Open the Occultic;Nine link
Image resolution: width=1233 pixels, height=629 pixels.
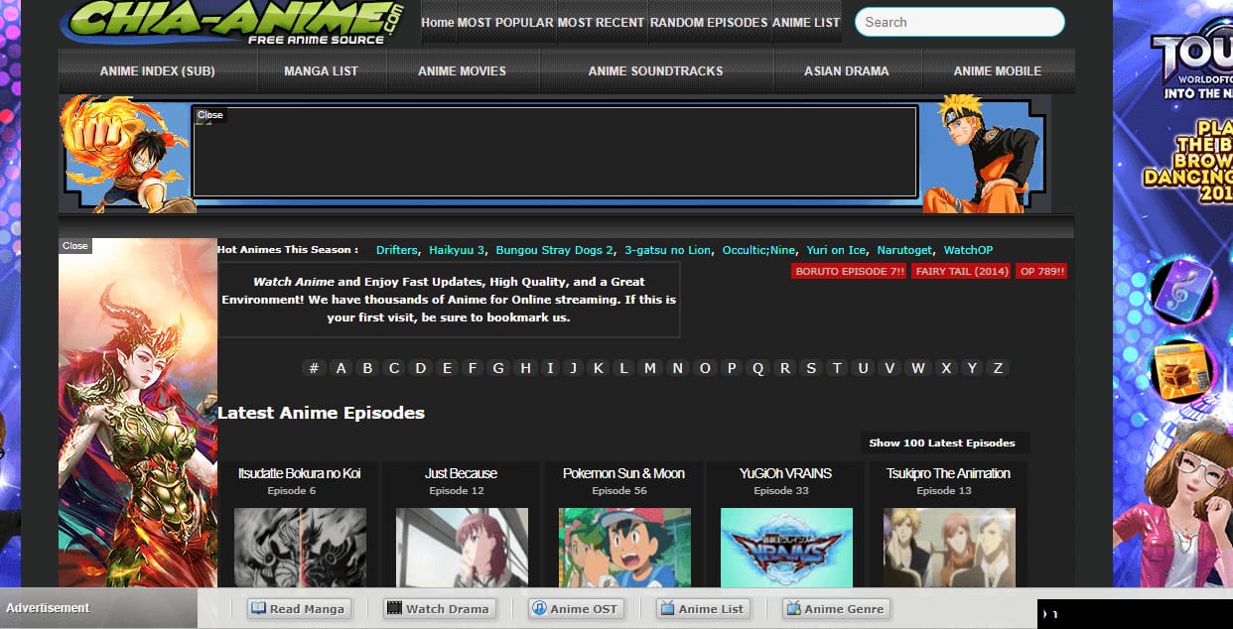pyautogui.click(x=758, y=250)
